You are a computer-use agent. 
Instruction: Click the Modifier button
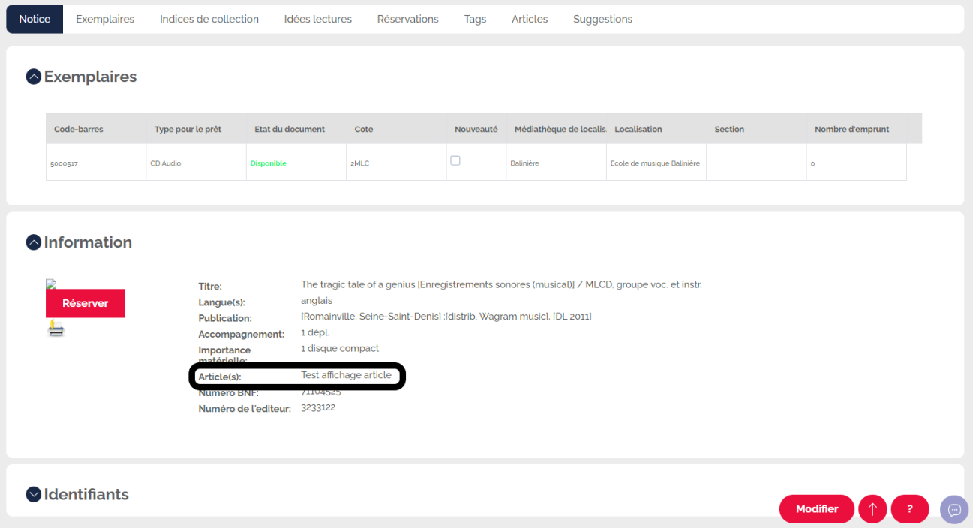816,509
